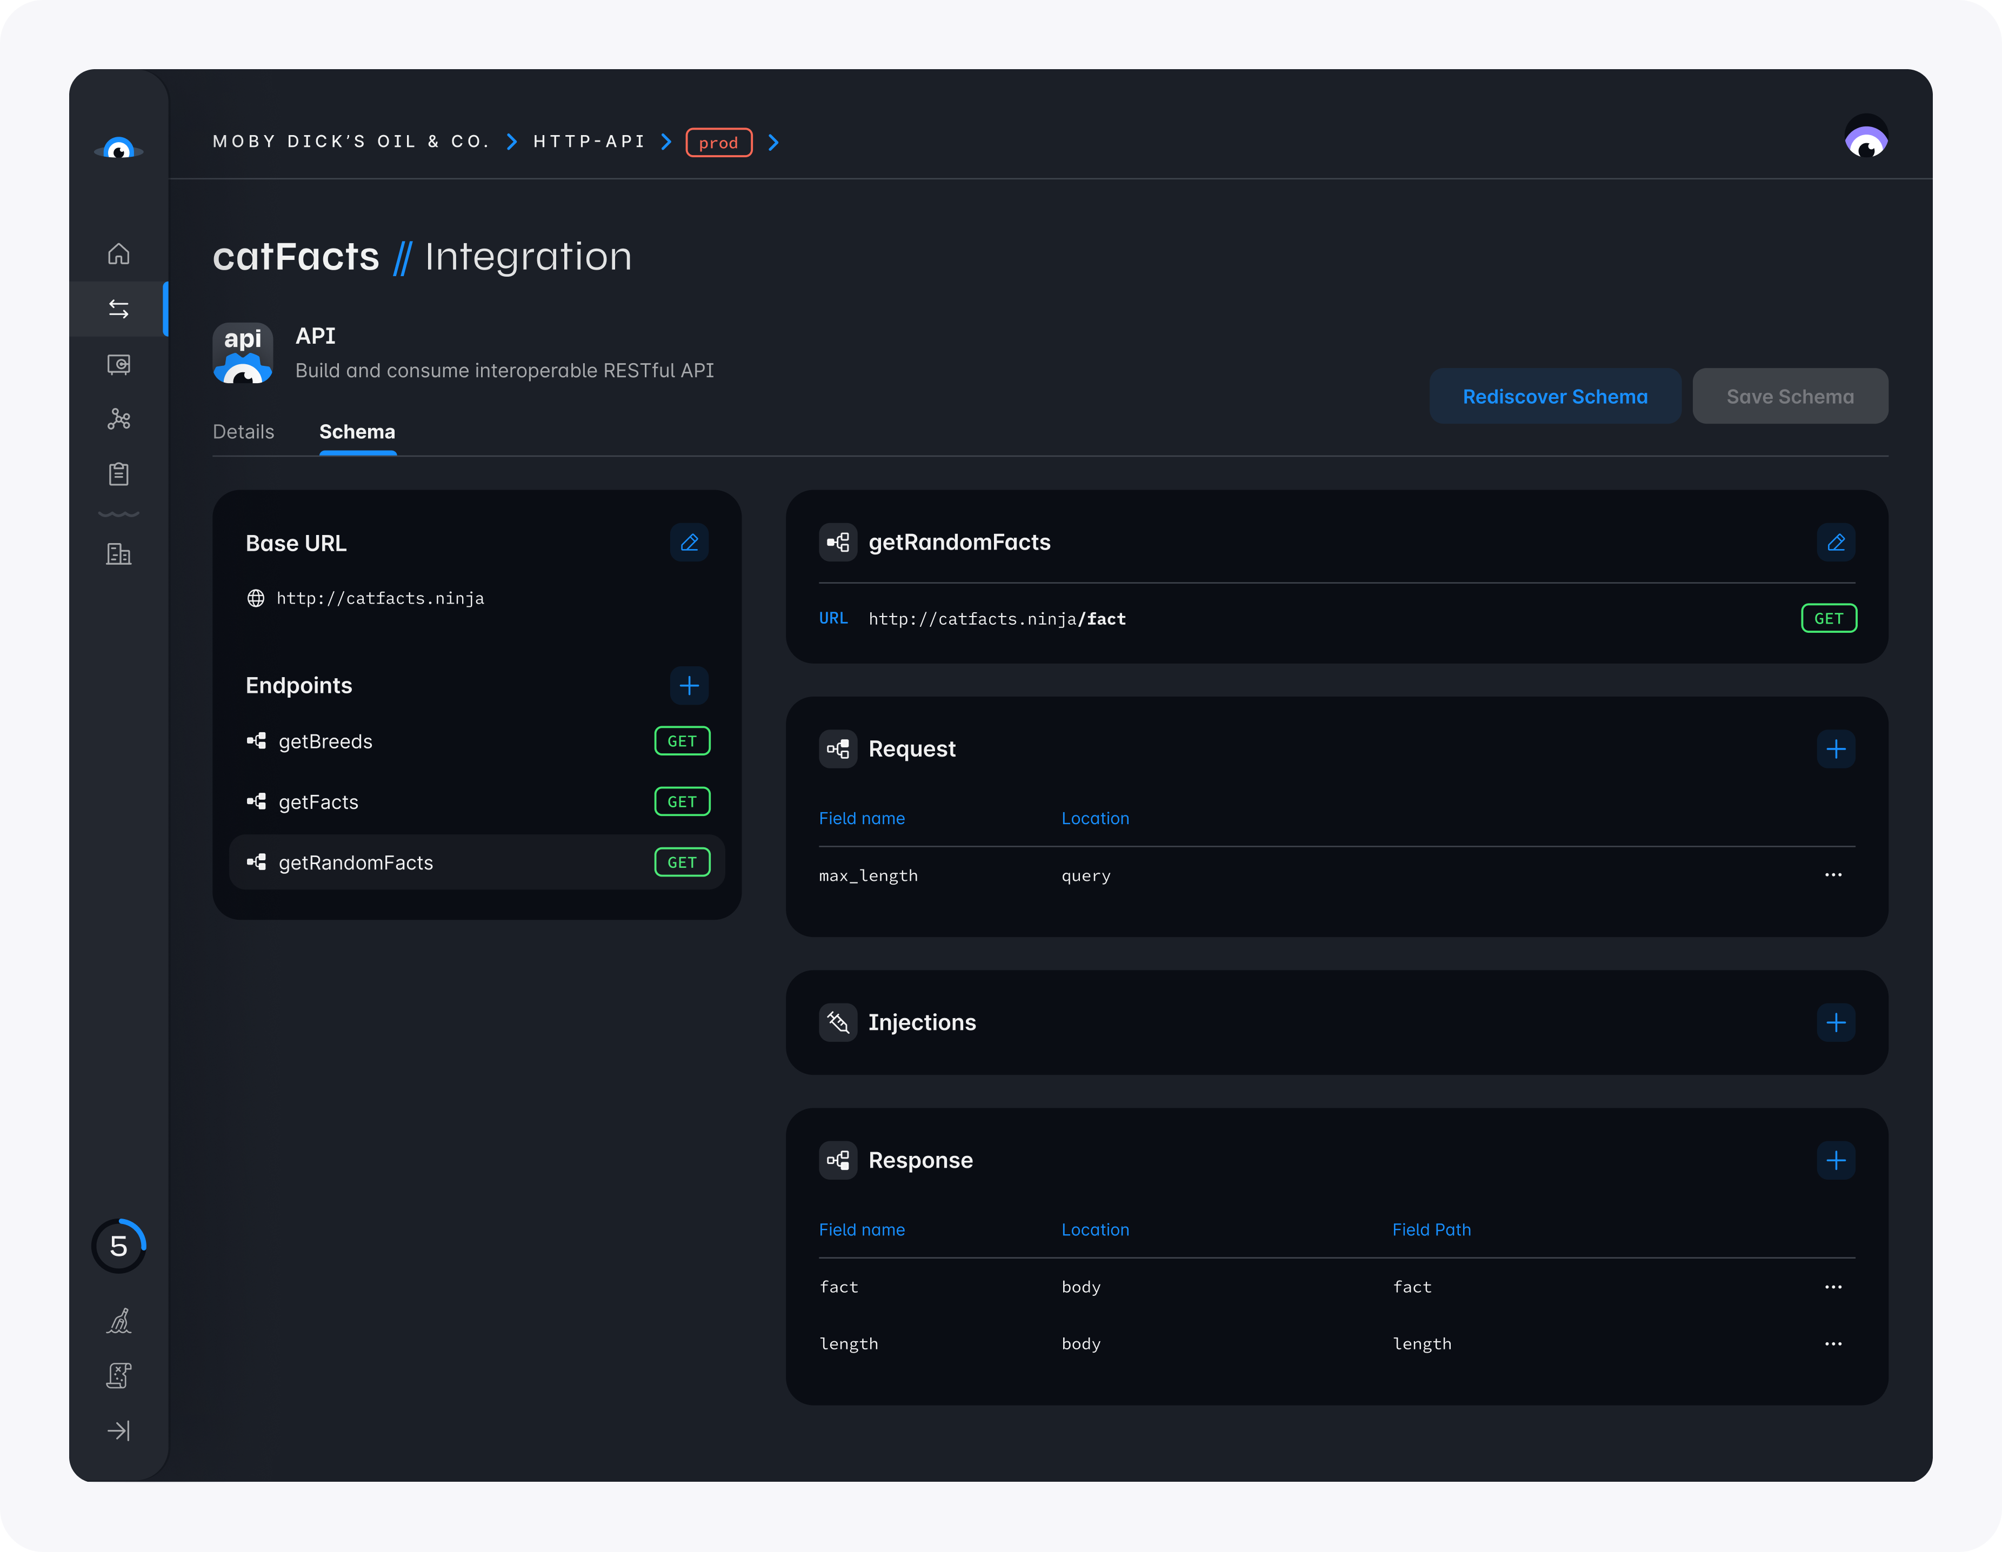The image size is (2002, 1552).
Task: Select the getFacts endpoint
Action: pyautogui.click(x=477, y=801)
